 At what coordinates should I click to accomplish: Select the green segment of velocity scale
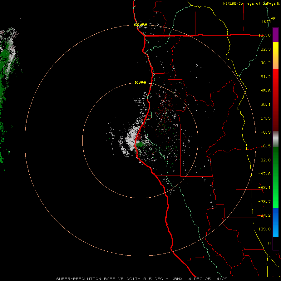click(x=276, y=177)
